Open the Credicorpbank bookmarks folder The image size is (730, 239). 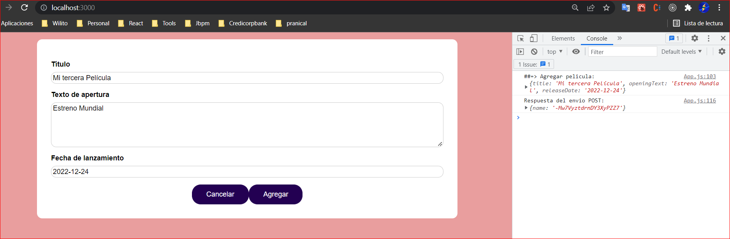243,23
